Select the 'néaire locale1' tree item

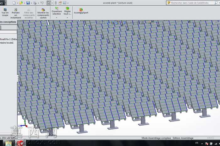tap(7, 43)
